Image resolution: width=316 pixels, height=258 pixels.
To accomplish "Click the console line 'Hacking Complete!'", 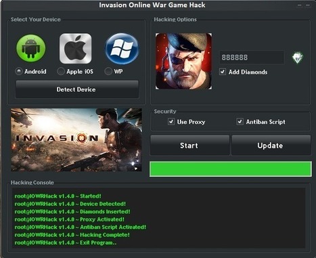I will pyautogui.click(x=72, y=235).
